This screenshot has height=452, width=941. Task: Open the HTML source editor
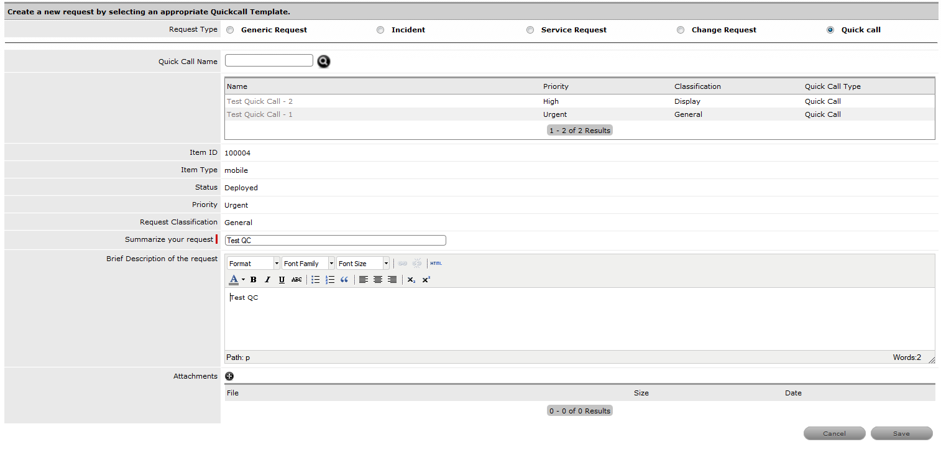point(436,264)
